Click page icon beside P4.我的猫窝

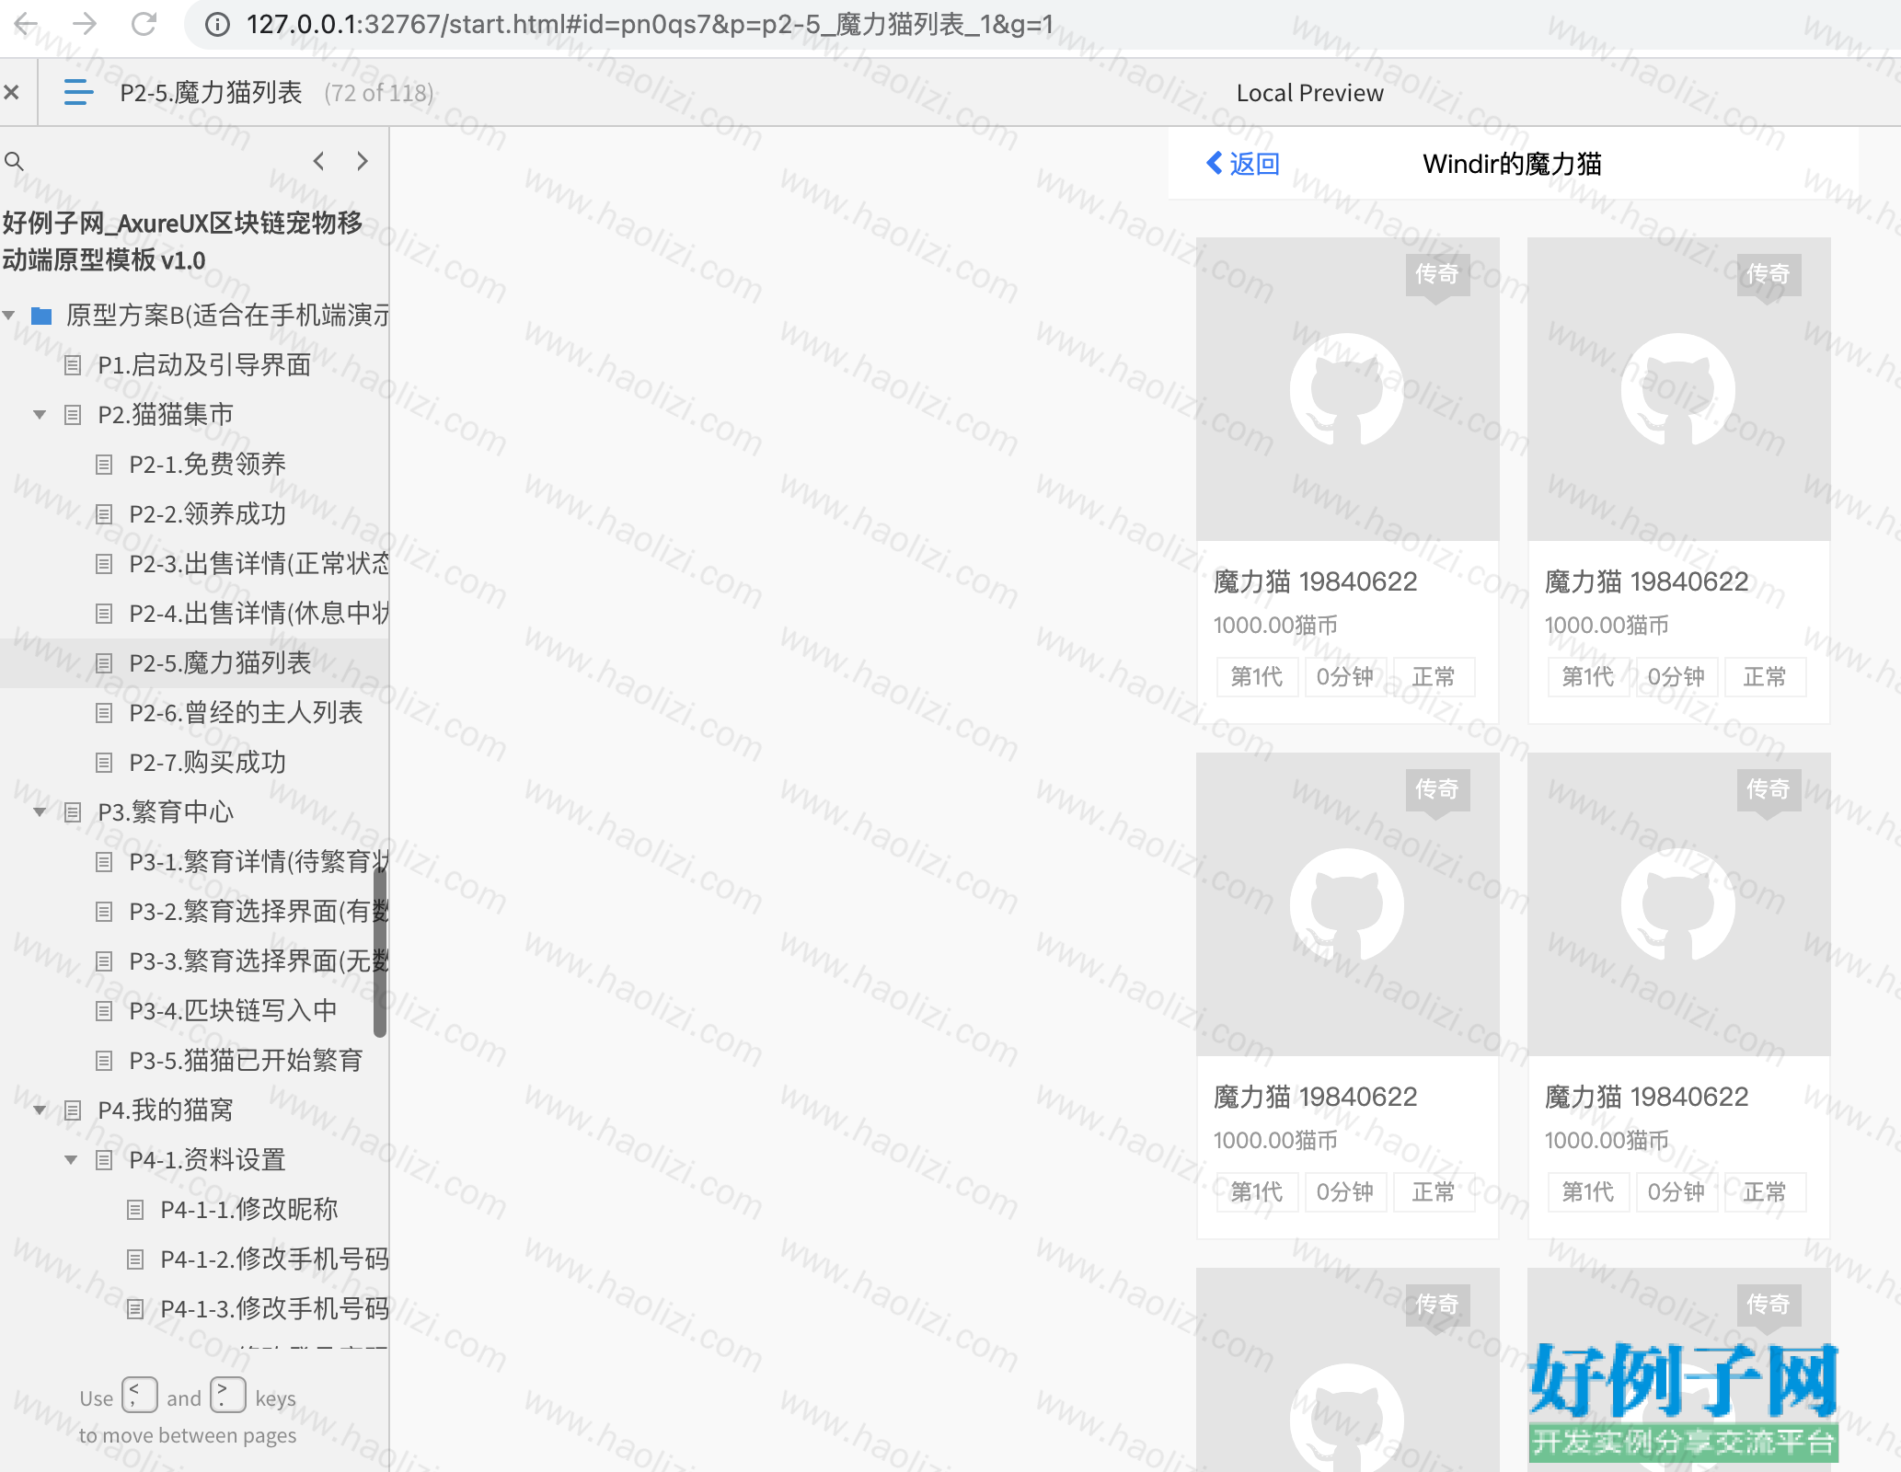[73, 1110]
